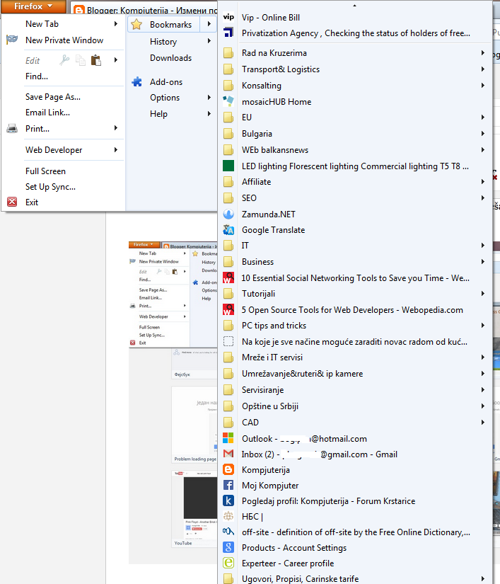Click the Zamunda.NET globe icon
This screenshot has width=500, height=584.
pos(228,214)
